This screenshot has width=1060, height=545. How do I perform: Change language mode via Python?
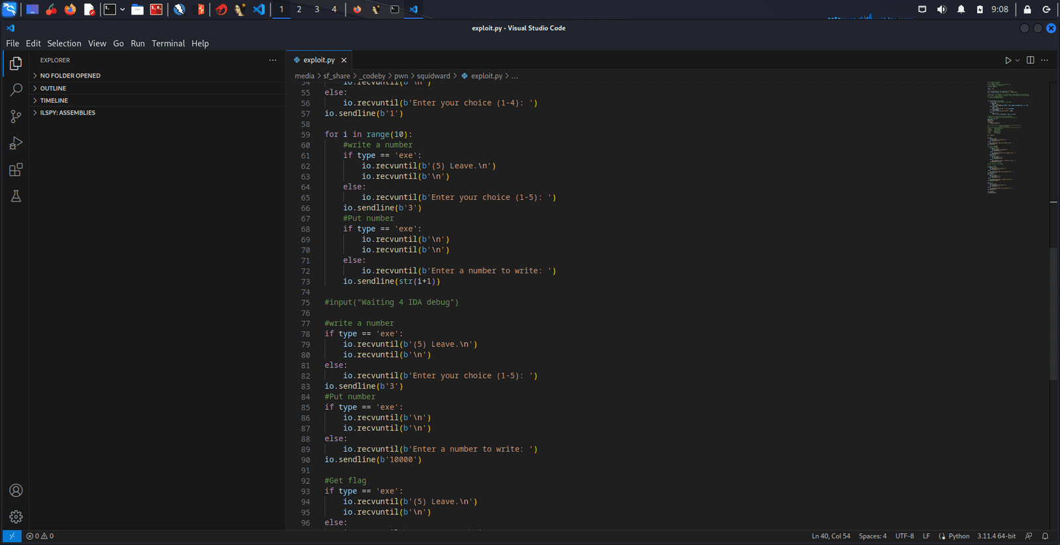pyautogui.click(x=959, y=536)
